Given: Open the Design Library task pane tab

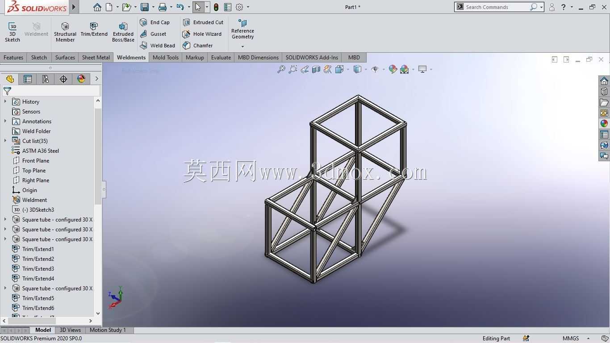Looking at the screenshot, I should coord(604,92).
